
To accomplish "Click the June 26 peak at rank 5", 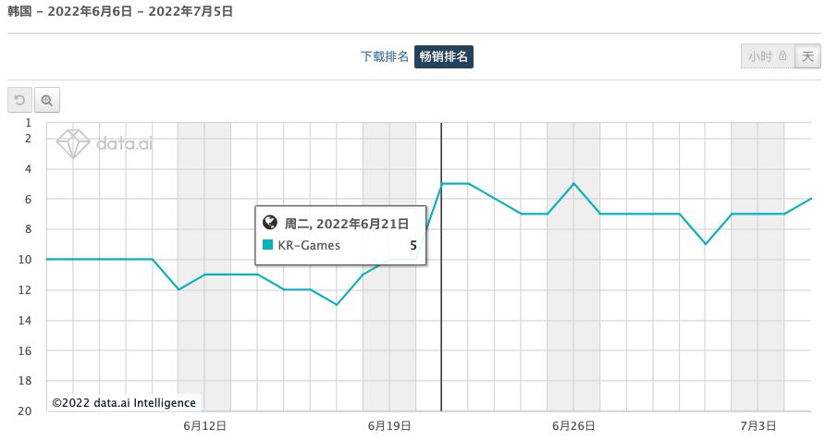I will click(574, 183).
